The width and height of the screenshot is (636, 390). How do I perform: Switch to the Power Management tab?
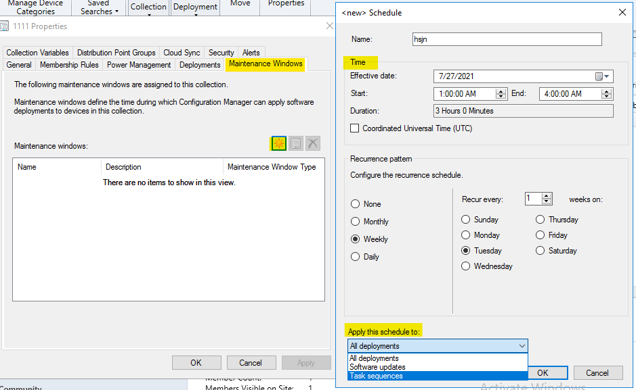139,65
